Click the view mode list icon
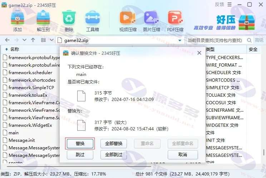 [x=43, y=40]
